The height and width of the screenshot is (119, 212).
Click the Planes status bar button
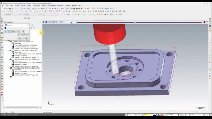click(x=140, y=115)
